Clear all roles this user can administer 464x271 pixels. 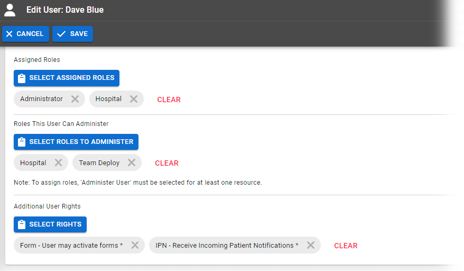pos(166,163)
